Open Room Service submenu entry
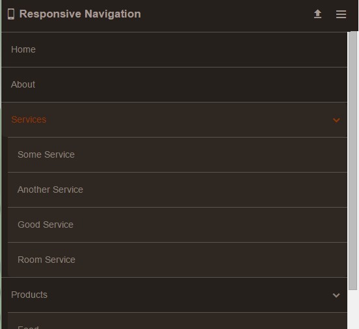Screen dimensions: 359x329 (x=178, y=260)
